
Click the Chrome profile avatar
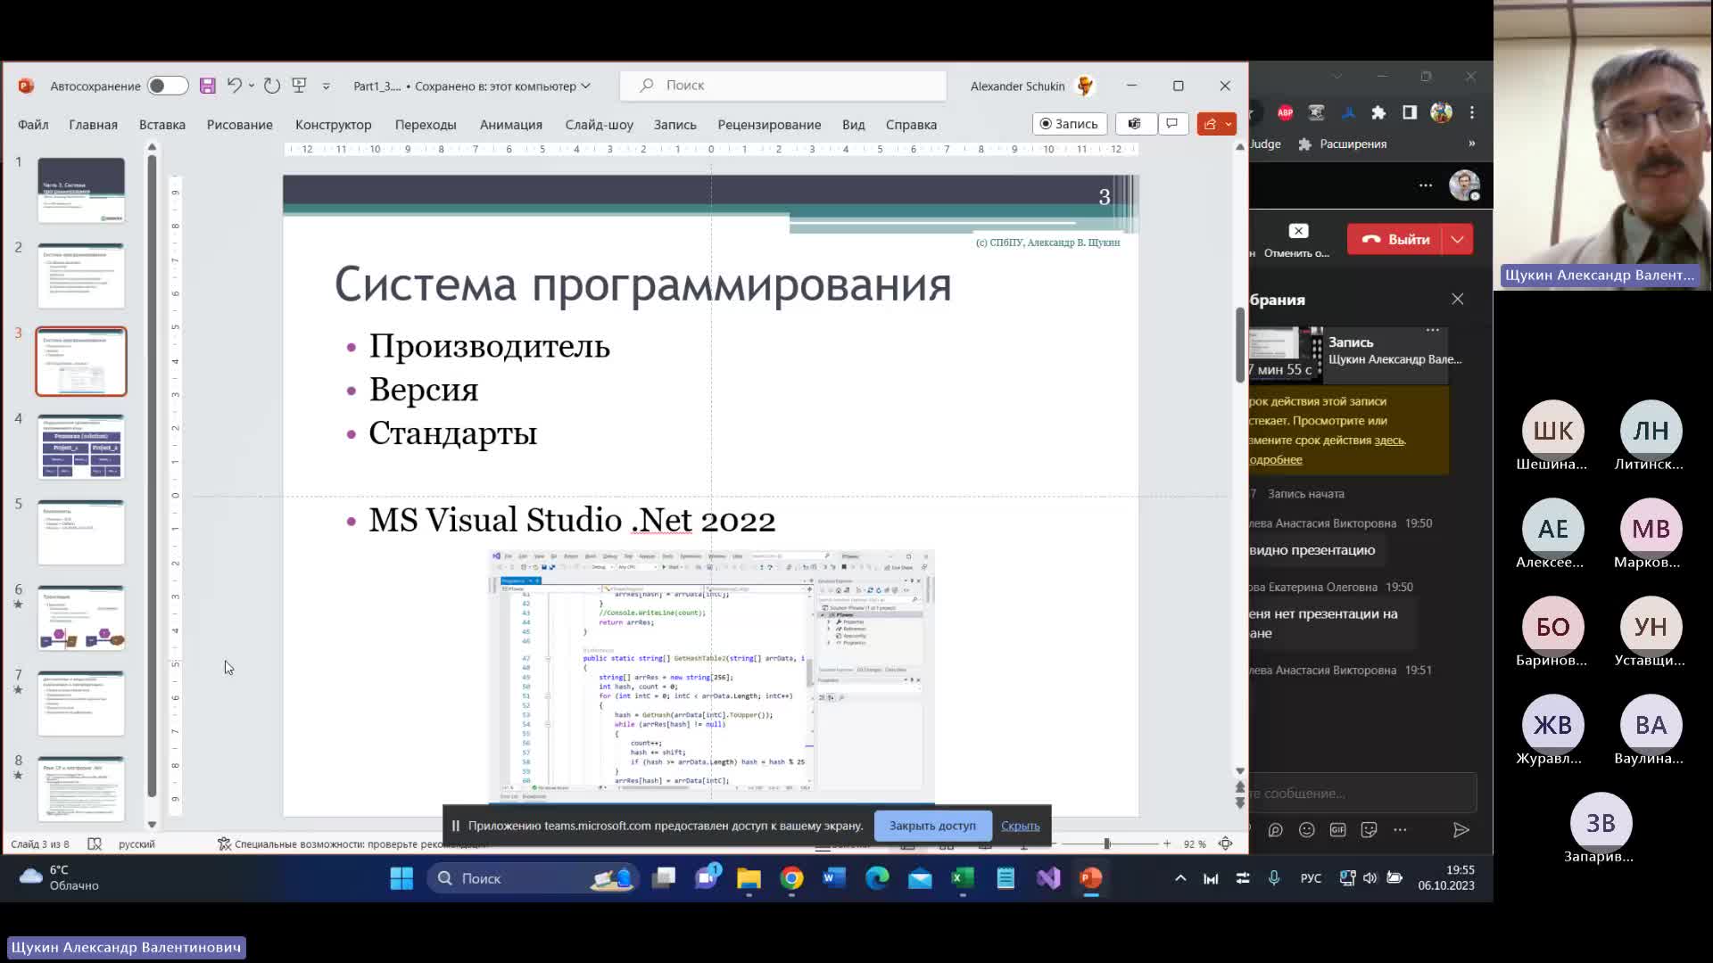[x=1441, y=112]
